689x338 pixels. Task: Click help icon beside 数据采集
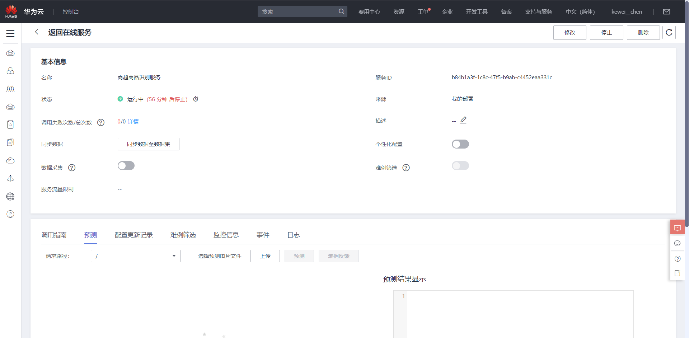(72, 168)
